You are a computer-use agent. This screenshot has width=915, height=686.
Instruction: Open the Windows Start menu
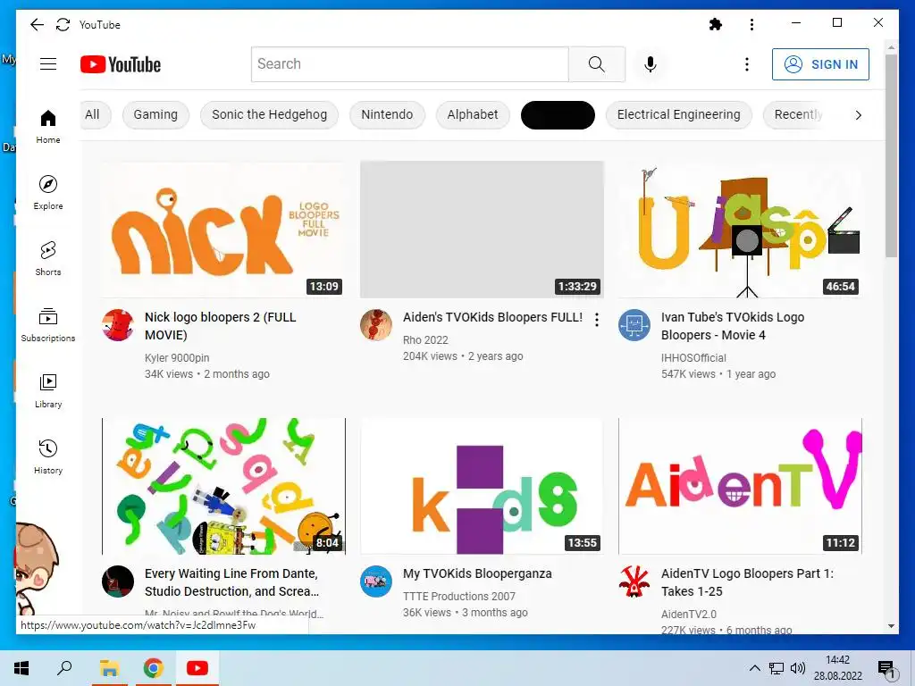coord(21,668)
